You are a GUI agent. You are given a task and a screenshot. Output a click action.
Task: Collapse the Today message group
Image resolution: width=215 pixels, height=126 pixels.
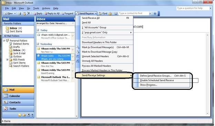38,30
